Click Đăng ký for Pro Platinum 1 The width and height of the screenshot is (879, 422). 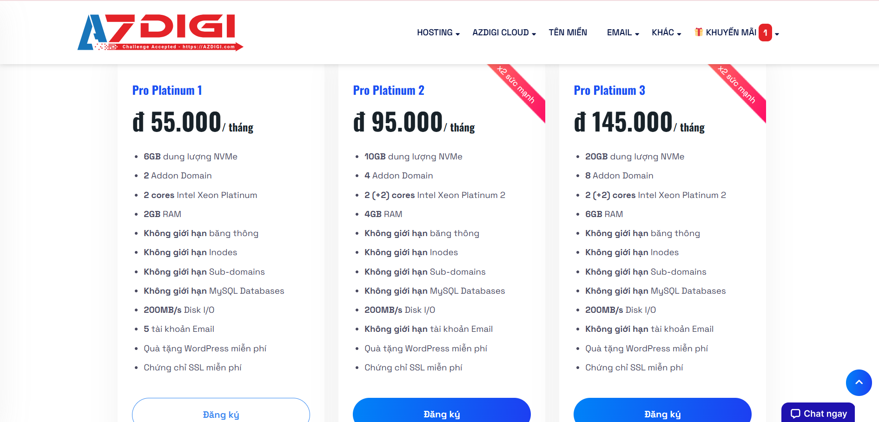point(221,413)
